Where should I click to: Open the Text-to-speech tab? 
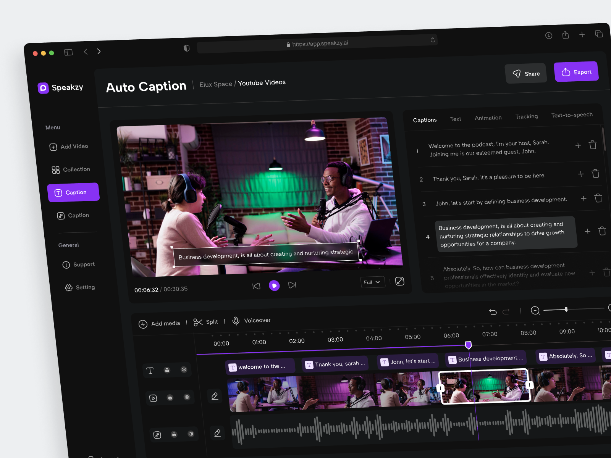(572, 114)
